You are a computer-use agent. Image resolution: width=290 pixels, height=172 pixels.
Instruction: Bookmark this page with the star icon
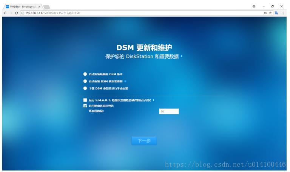270,13
